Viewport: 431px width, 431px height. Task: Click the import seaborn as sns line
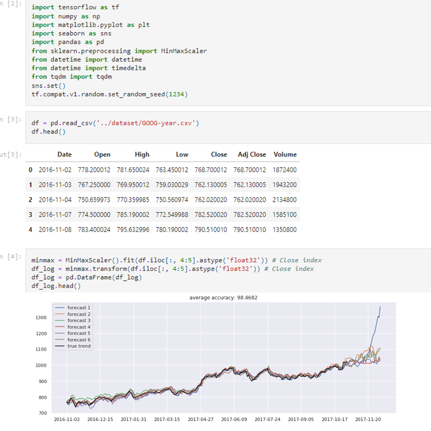[71, 33]
